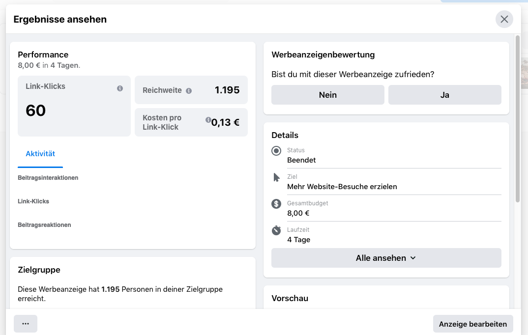Click Anzeige bearbeiten button
This screenshot has width=528, height=335.
[x=473, y=324]
